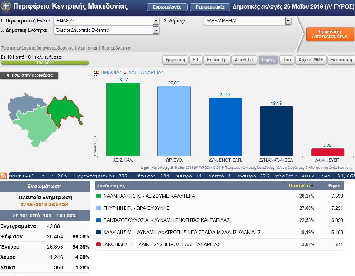The width and height of the screenshot is (355, 276).
Task: Click the Δημοτικές εκλογές 26 Μαΐου 2019 heading
Action: click(x=293, y=6)
